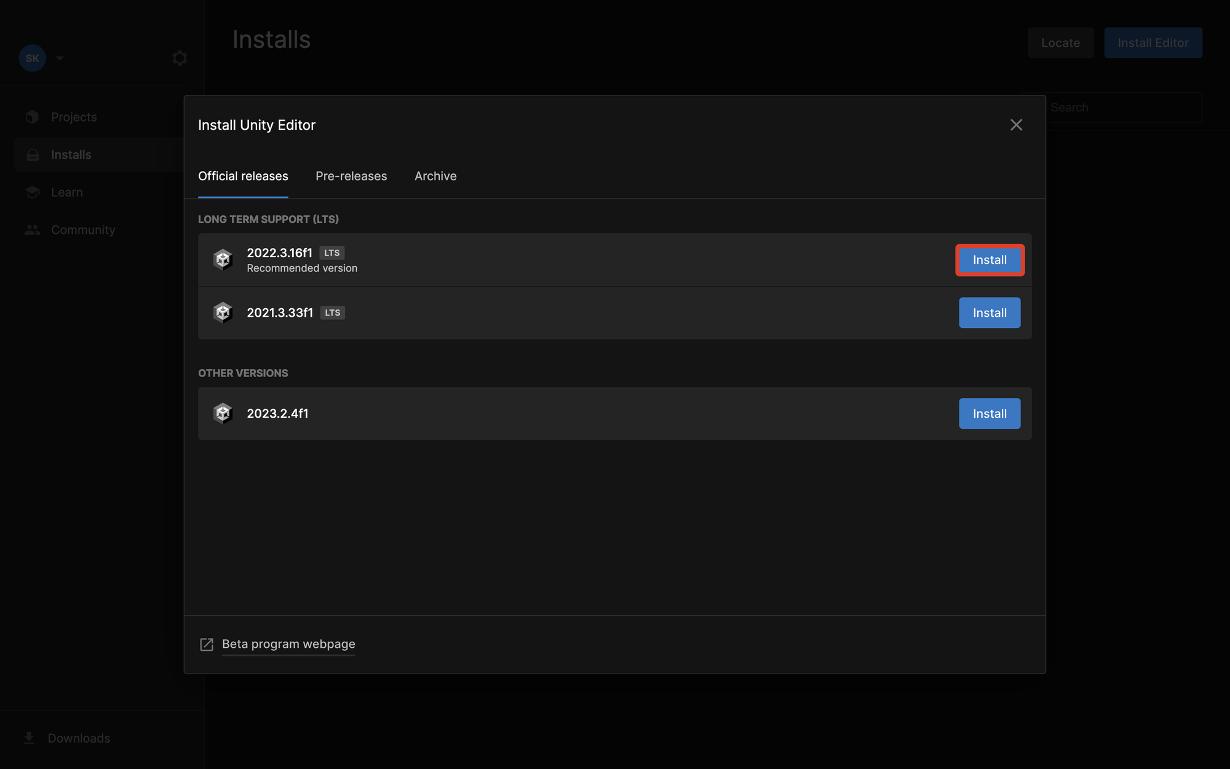Click the 2023.2.4f1 version text
1230x769 pixels.
pyautogui.click(x=277, y=413)
